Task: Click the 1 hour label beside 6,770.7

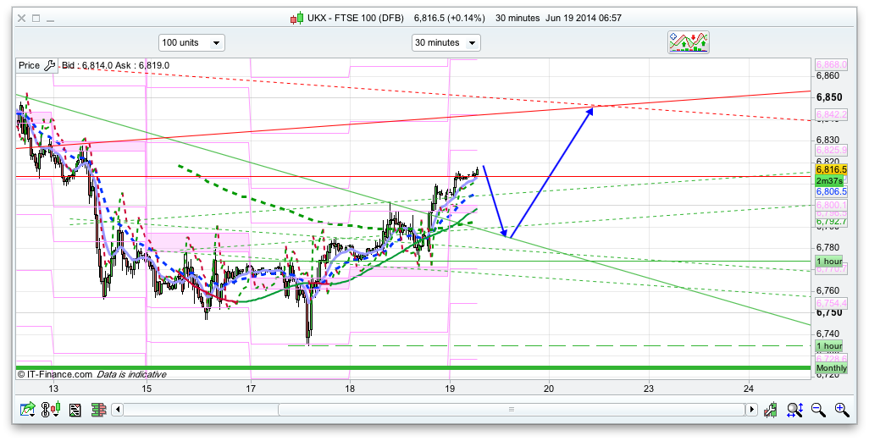Action: (829, 261)
